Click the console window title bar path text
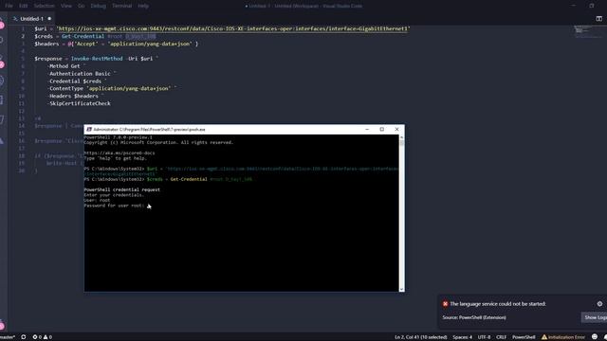Viewport: 607px width, 341px height. [150, 130]
